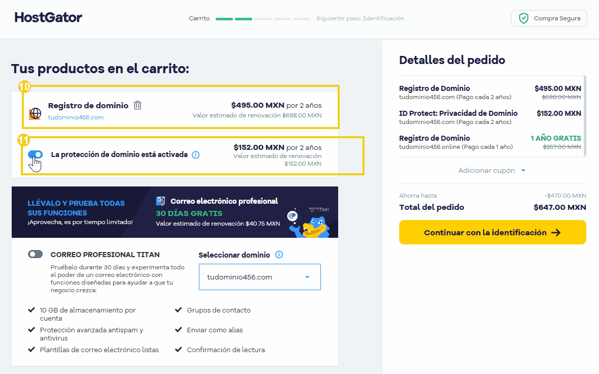Click the Compra Segura shield icon
This screenshot has height=374, width=599.
pos(523,18)
